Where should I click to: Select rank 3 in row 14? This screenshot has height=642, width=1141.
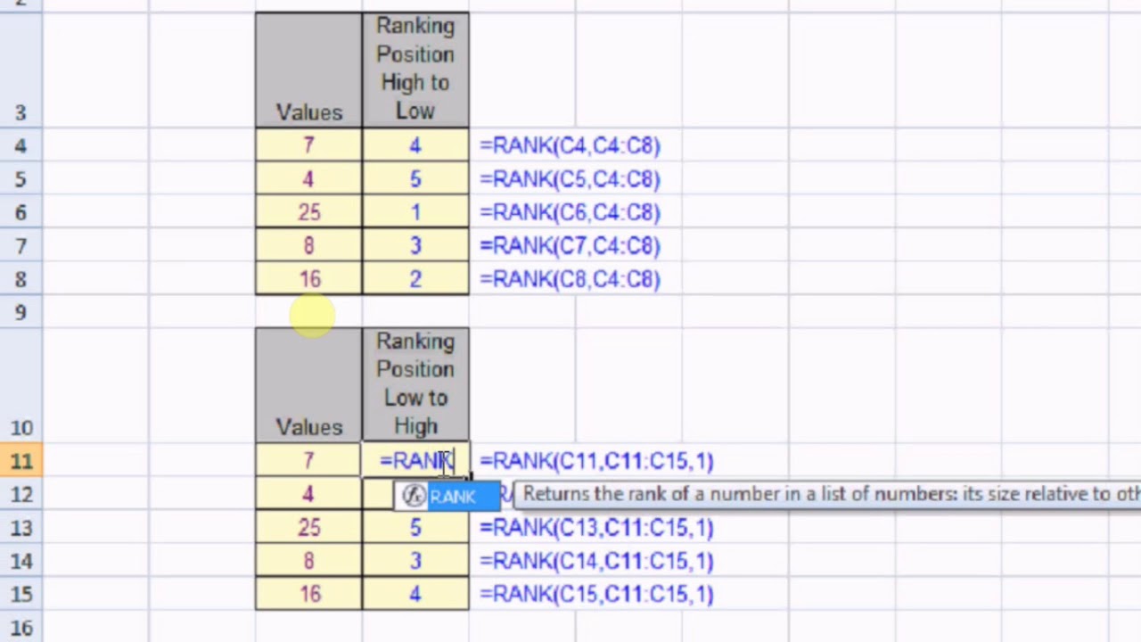click(415, 561)
